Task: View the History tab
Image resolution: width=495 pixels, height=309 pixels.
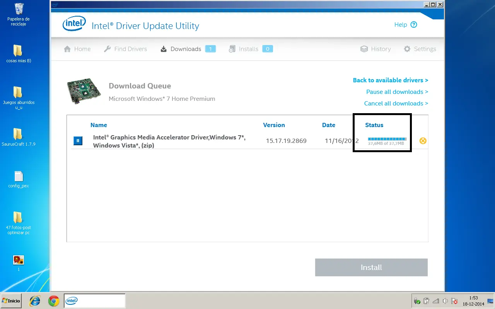Action: point(376,49)
